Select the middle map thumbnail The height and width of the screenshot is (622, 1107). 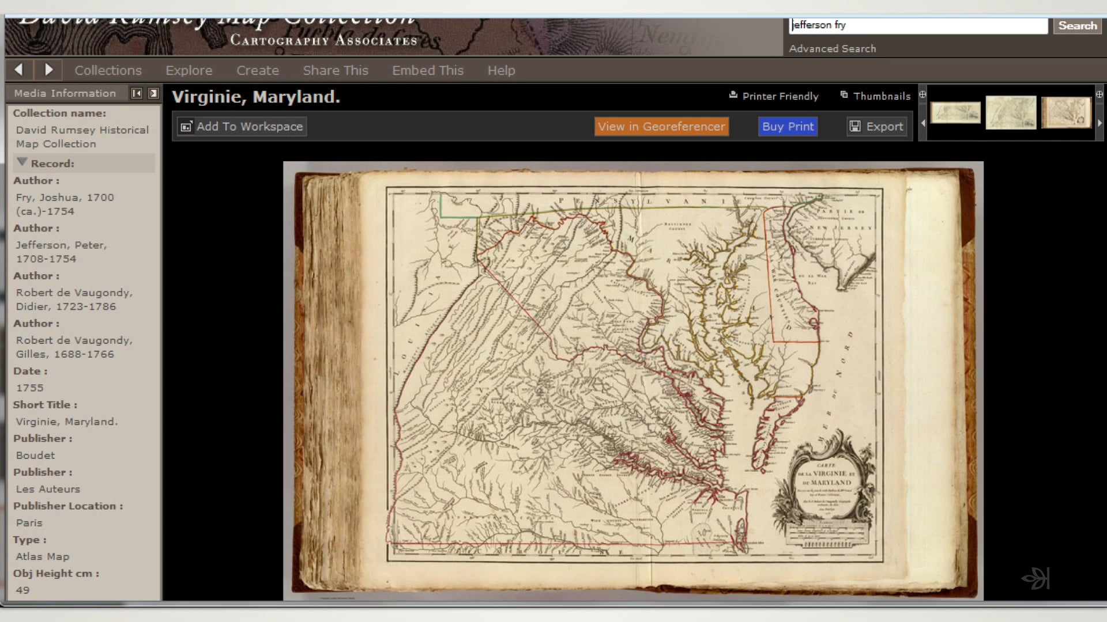tap(1011, 112)
